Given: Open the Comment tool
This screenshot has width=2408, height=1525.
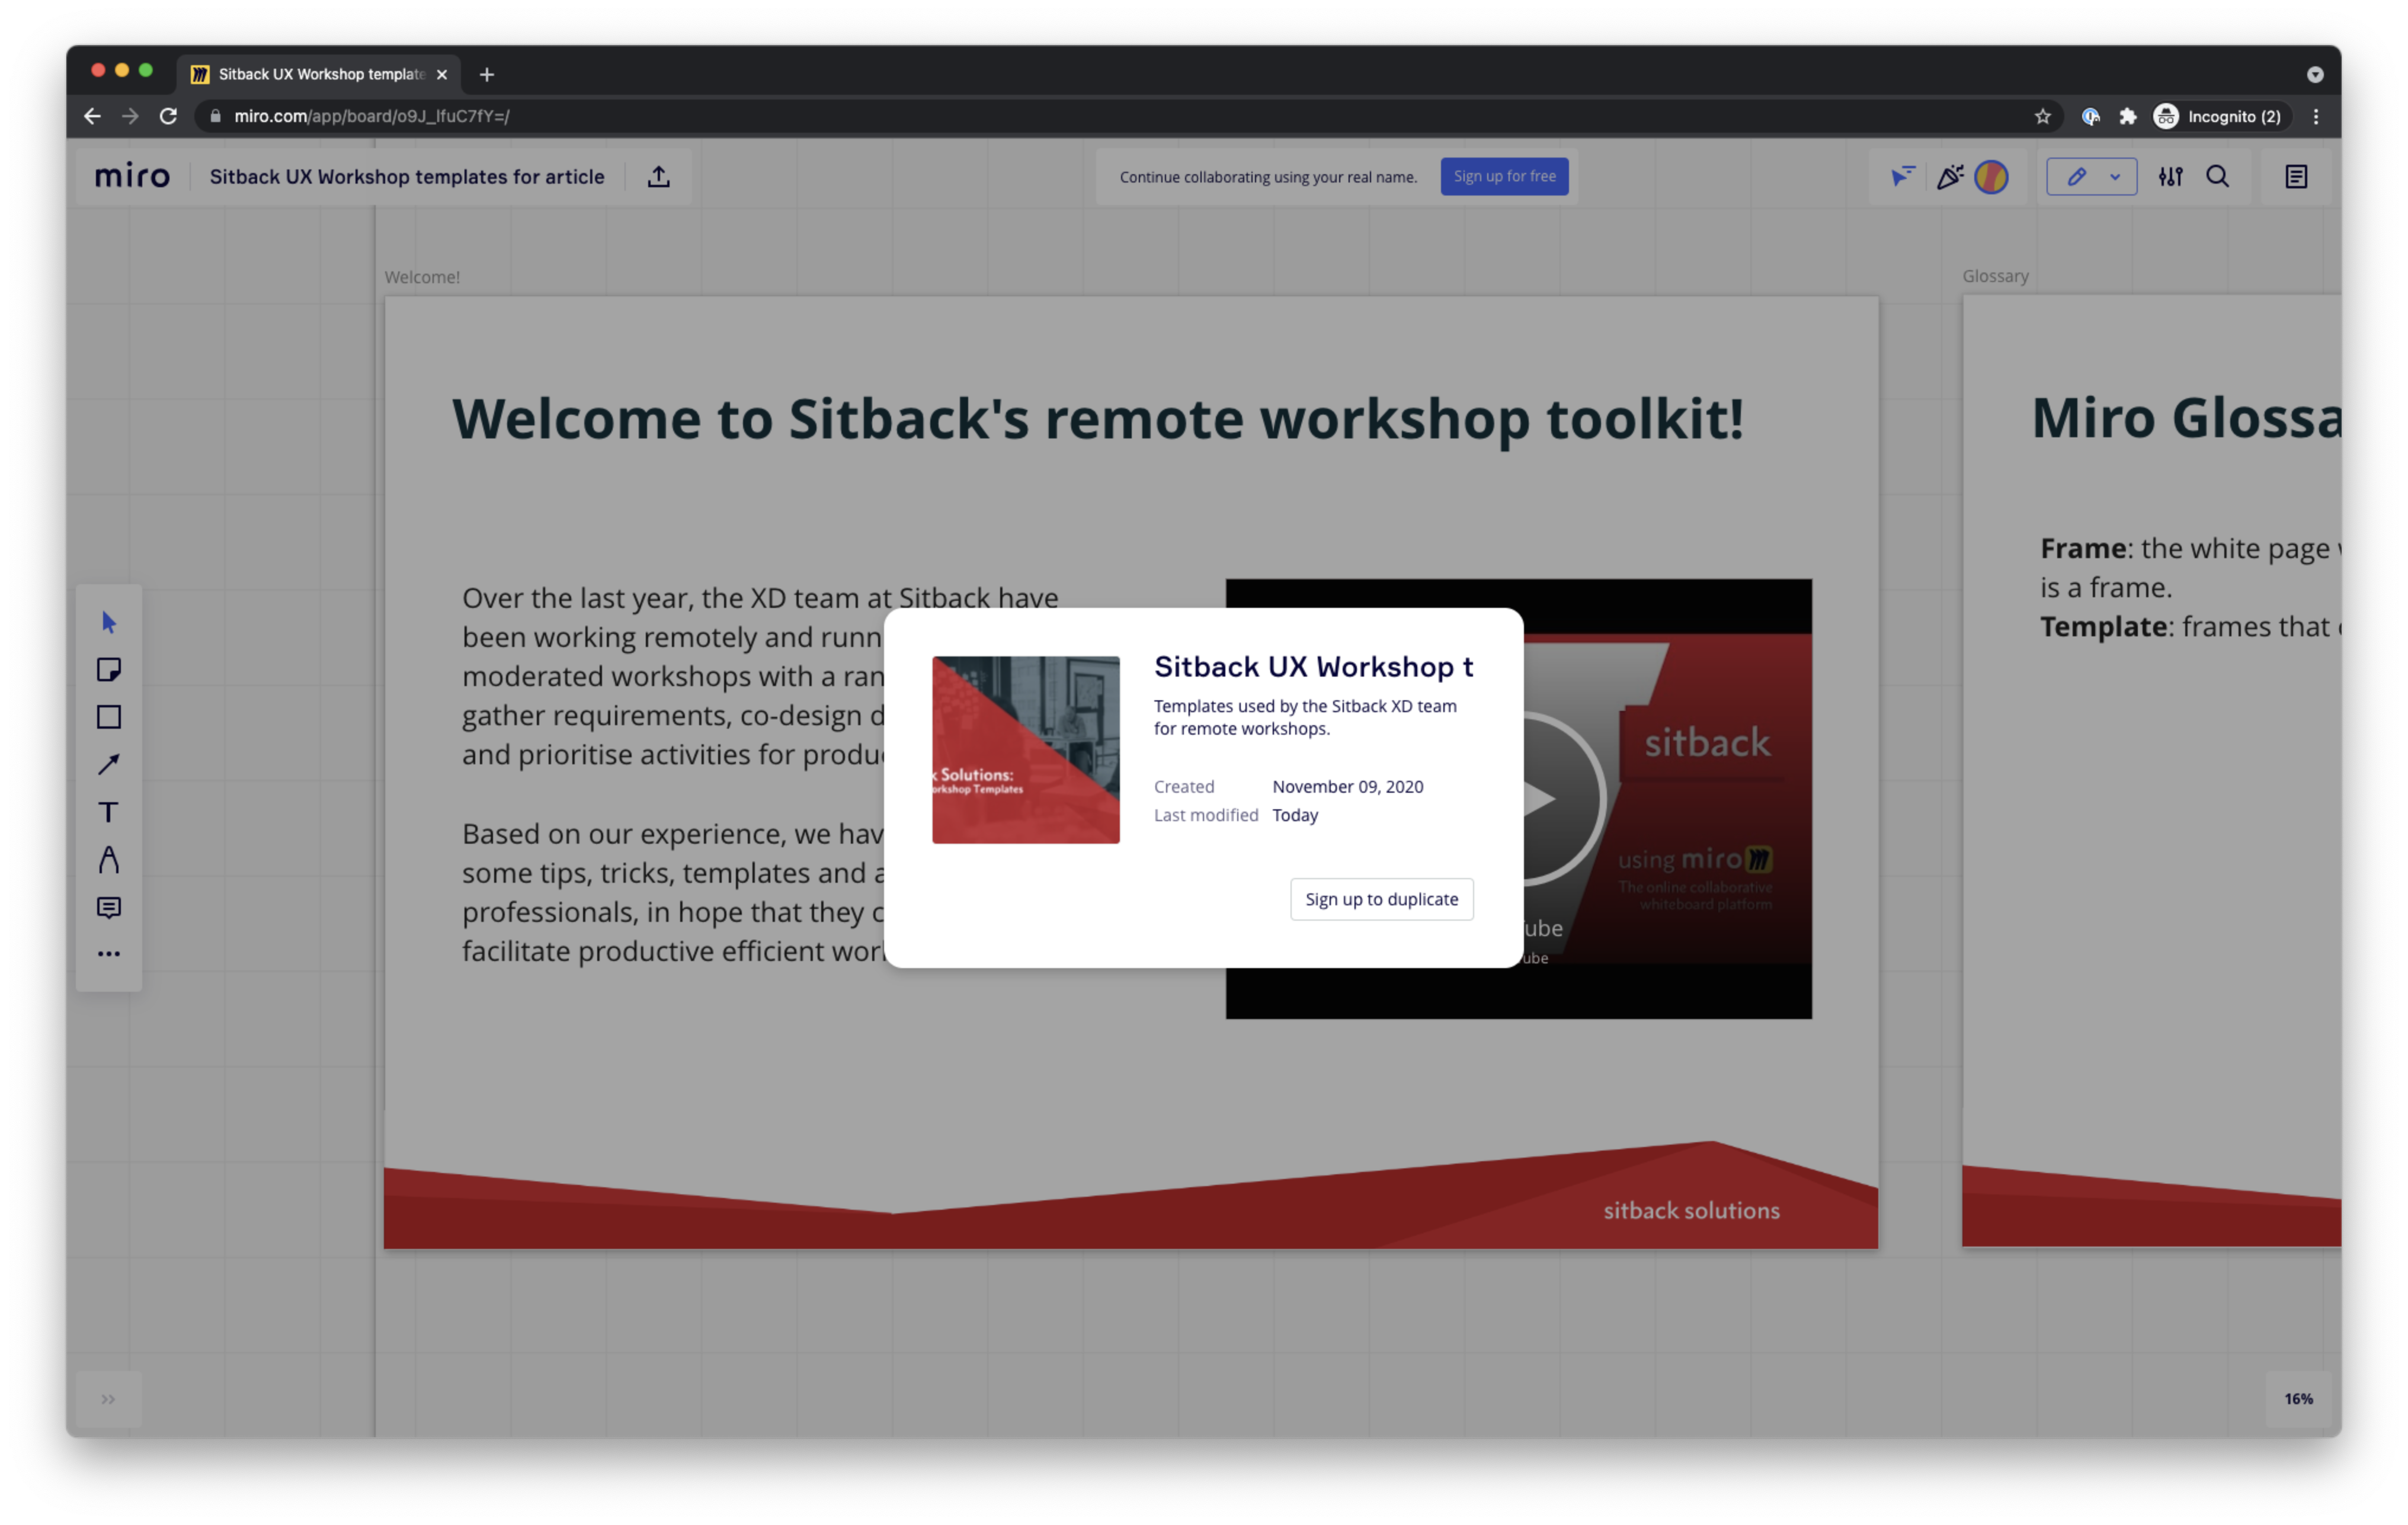Looking at the screenshot, I should [109, 907].
